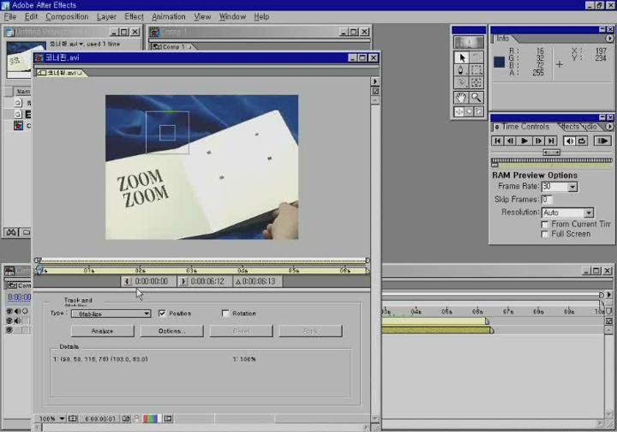Enable the Position checkbox
Image resolution: width=617 pixels, height=432 pixels.
(162, 313)
